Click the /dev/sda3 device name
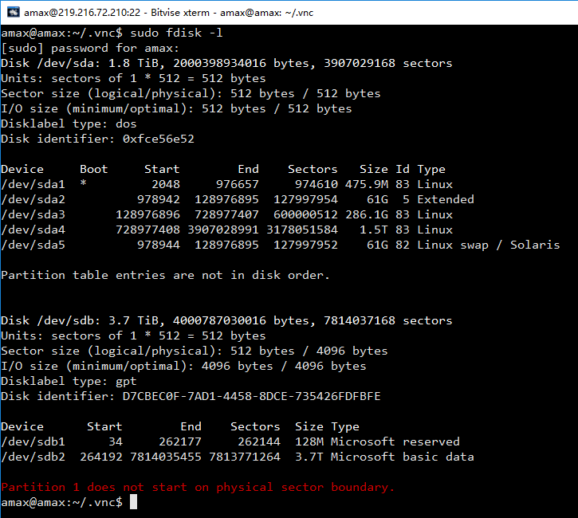The image size is (578, 518). click(x=33, y=214)
